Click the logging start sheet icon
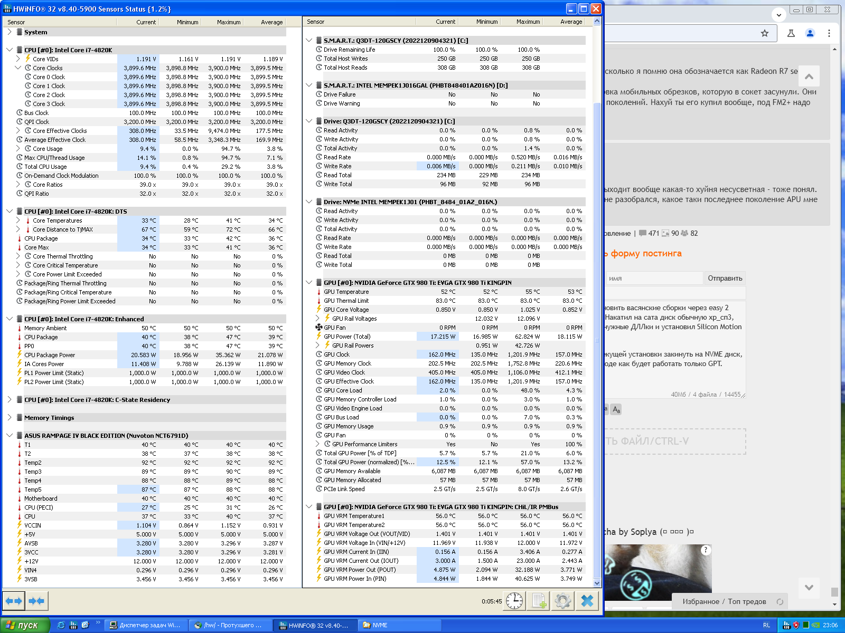 click(x=539, y=601)
